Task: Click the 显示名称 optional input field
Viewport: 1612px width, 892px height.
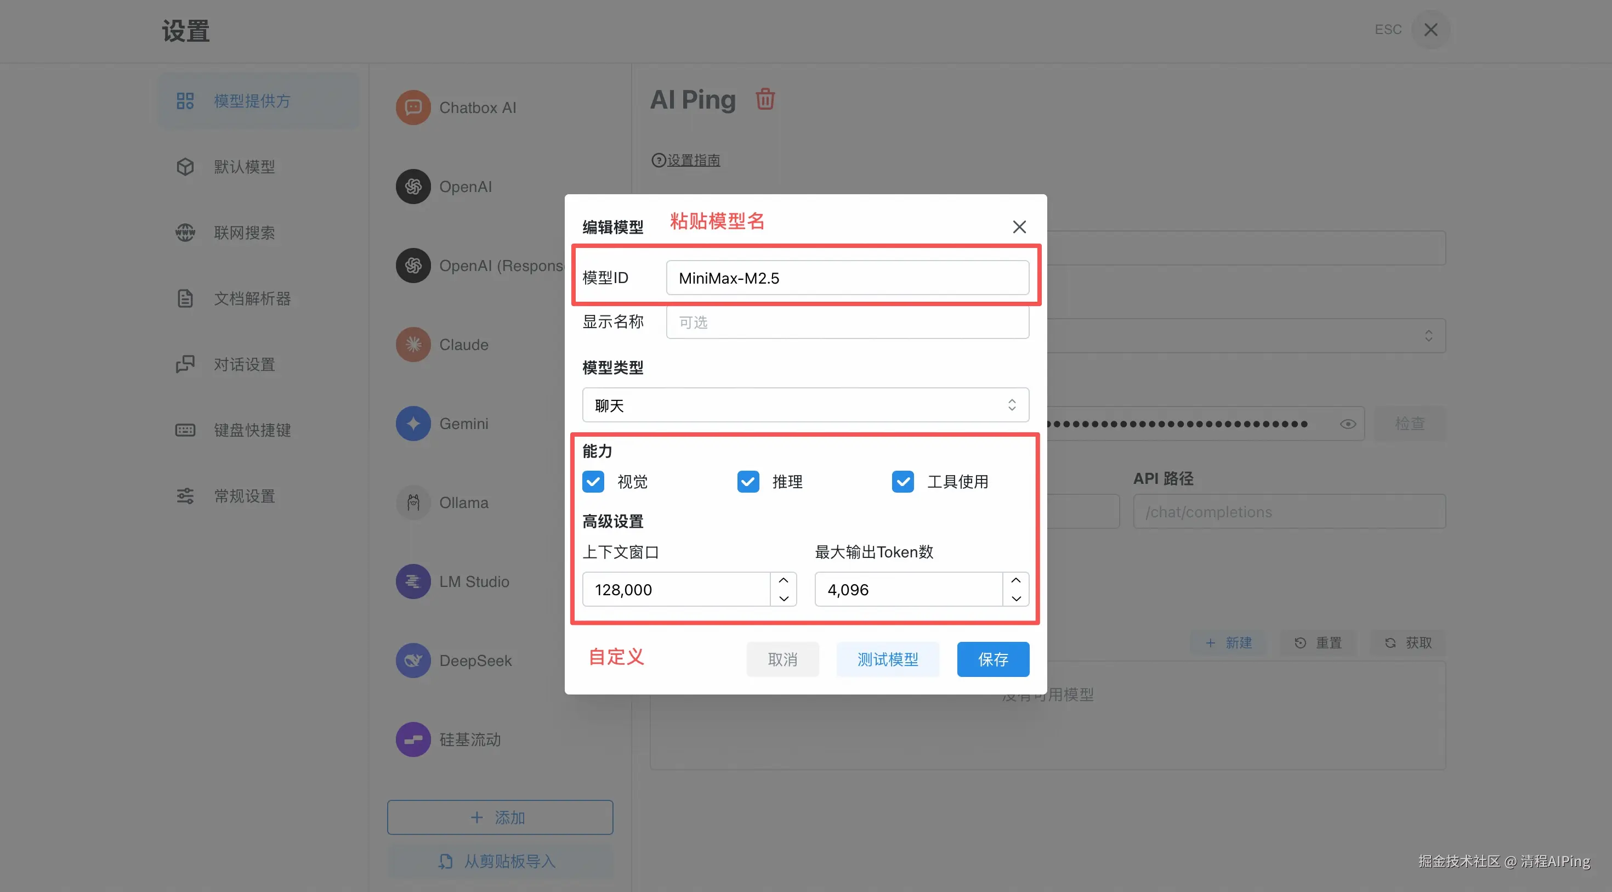Action: (x=847, y=323)
